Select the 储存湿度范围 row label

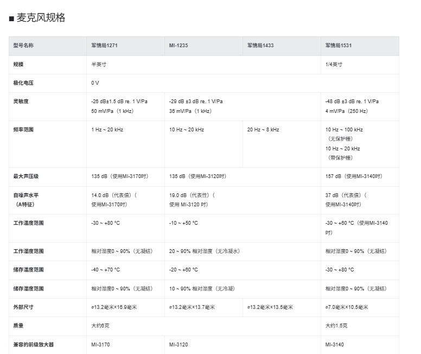28,289
